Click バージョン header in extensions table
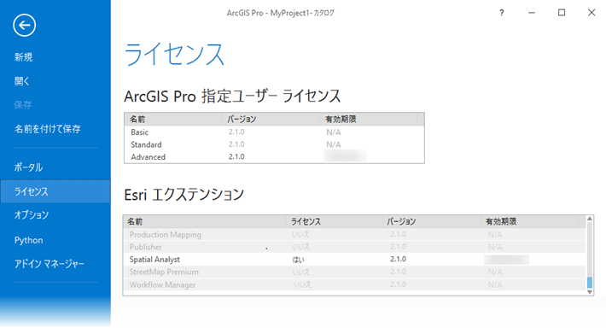Viewport: 606px width, 328px height. 401,221
